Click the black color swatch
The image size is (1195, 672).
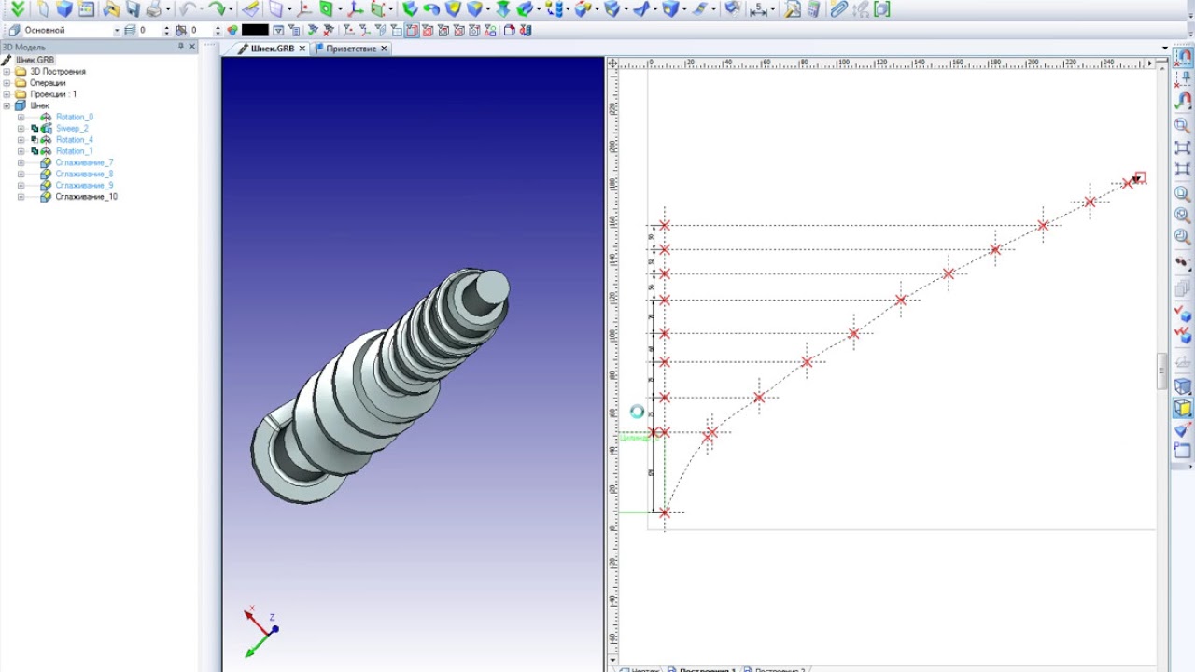[x=255, y=31]
